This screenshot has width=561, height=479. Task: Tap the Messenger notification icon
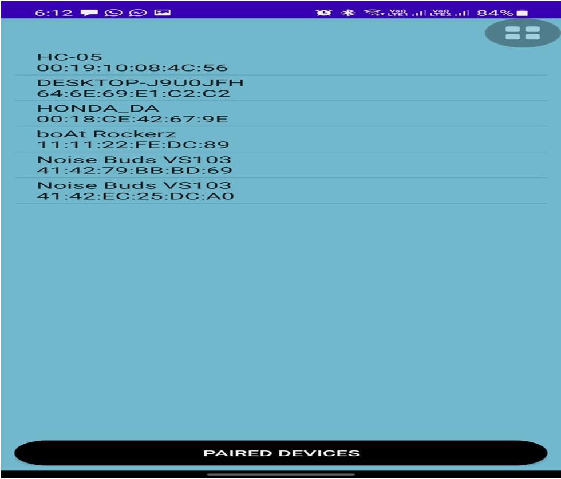coord(138,13)
